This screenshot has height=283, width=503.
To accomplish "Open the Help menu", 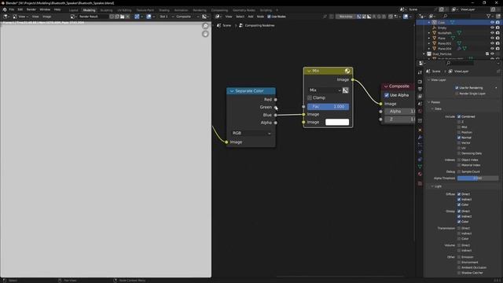I will tap(57, 9).
